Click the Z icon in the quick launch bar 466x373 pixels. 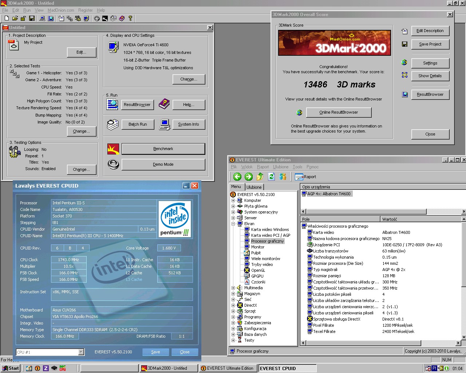point(46,368)
